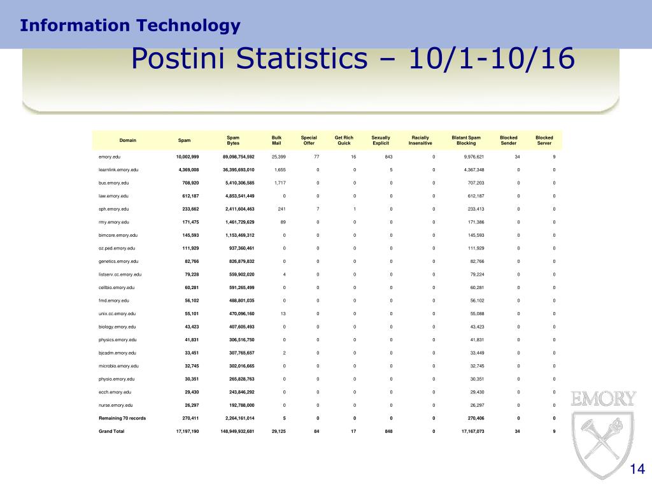The width and height of the screenshot is (652, 489).
Task: Click the 'cellbio.emory.edu' domain cell
Action: coord(117,288)
